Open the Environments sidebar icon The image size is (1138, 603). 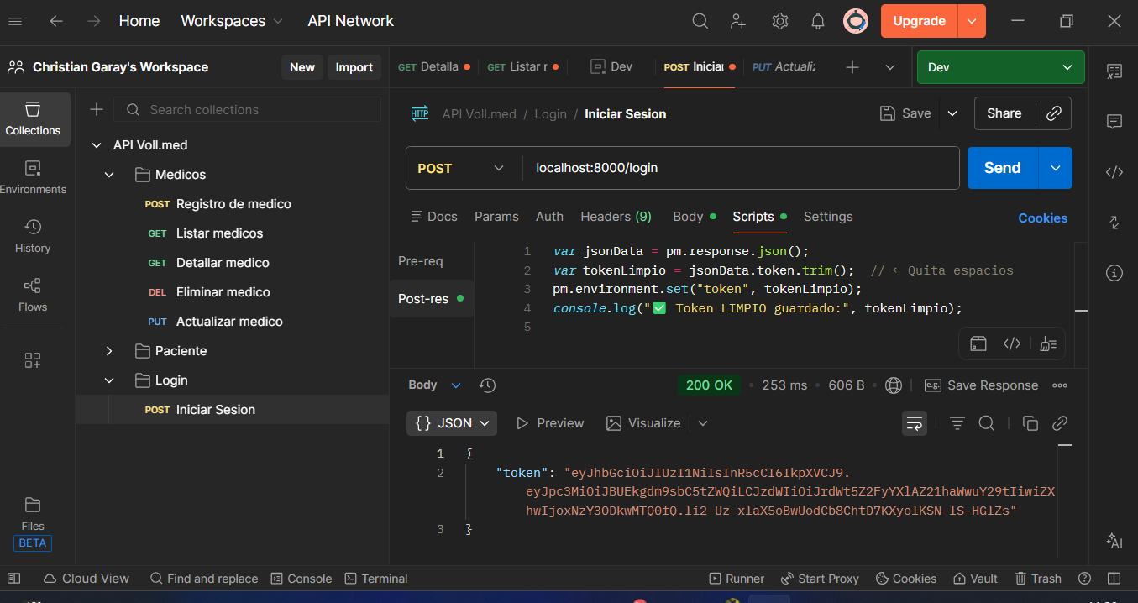click(33, 177)
